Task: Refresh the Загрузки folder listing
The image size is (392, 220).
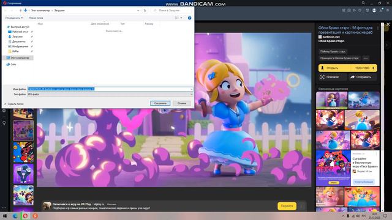Action: (145, 10)
